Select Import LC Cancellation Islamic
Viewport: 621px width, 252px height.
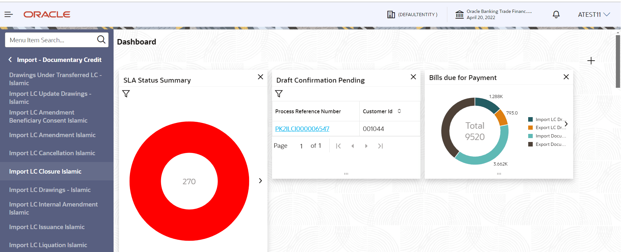[x=52, y=153]
